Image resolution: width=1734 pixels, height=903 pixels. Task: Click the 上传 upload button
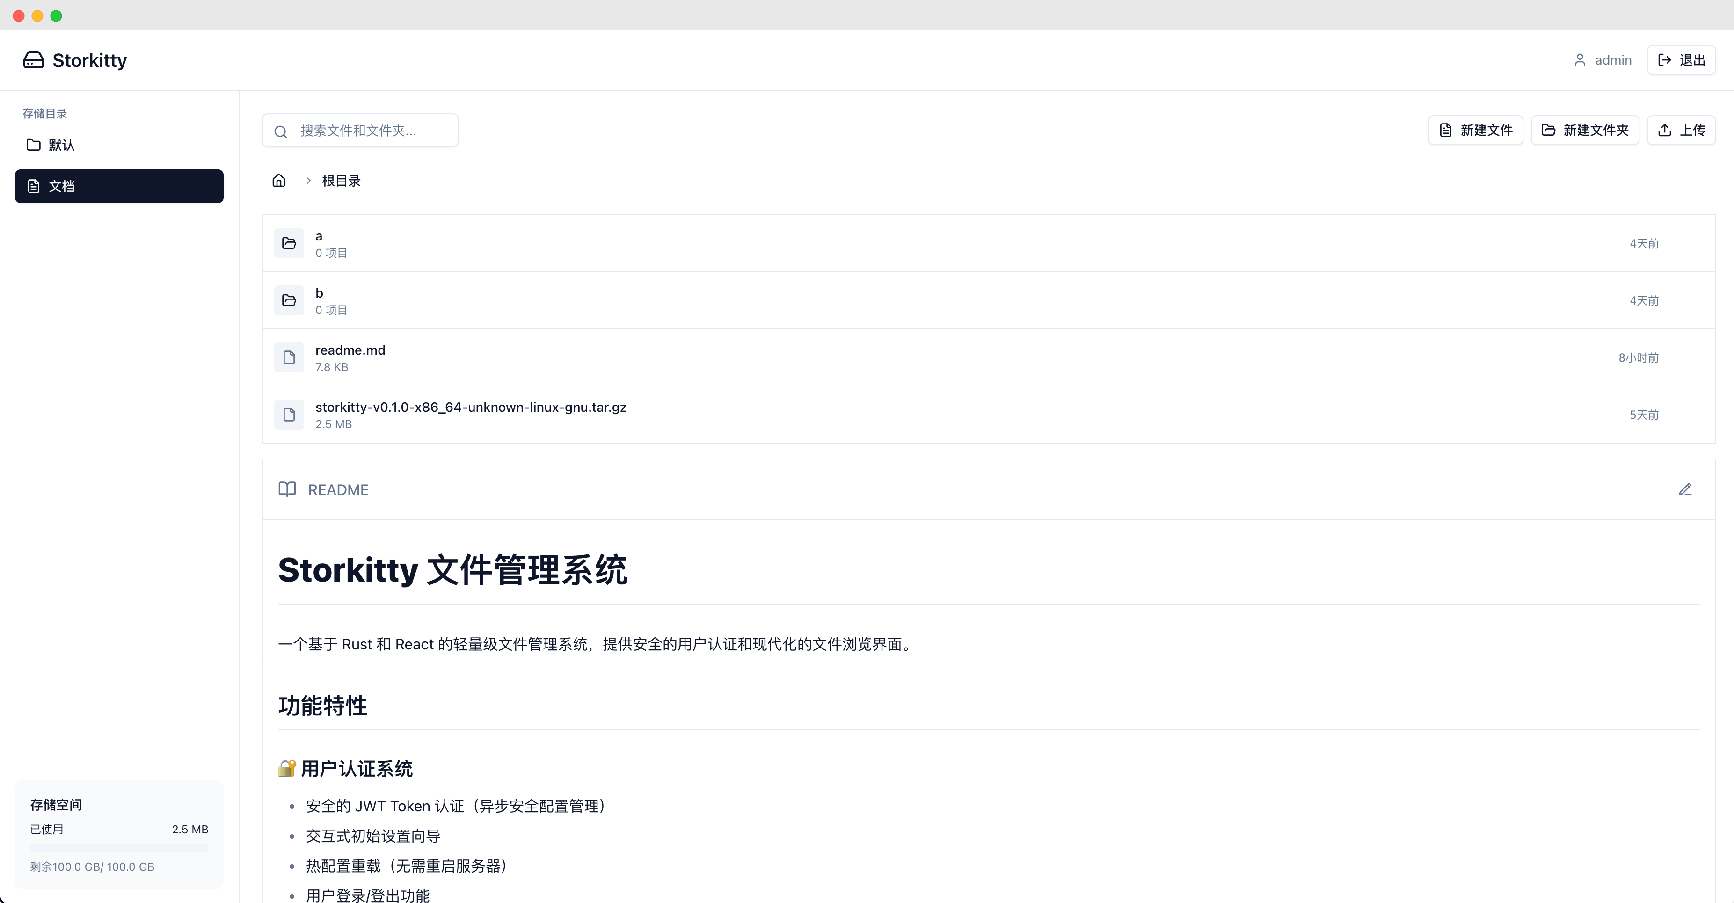click(x=1681, y=130)
